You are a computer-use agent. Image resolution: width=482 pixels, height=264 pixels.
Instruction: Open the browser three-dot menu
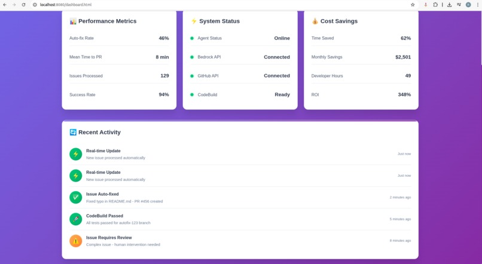(478, 5)
